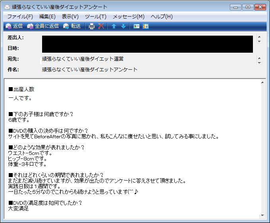Minimize the message window
270x223 pixels.
[x=235, y=7]
